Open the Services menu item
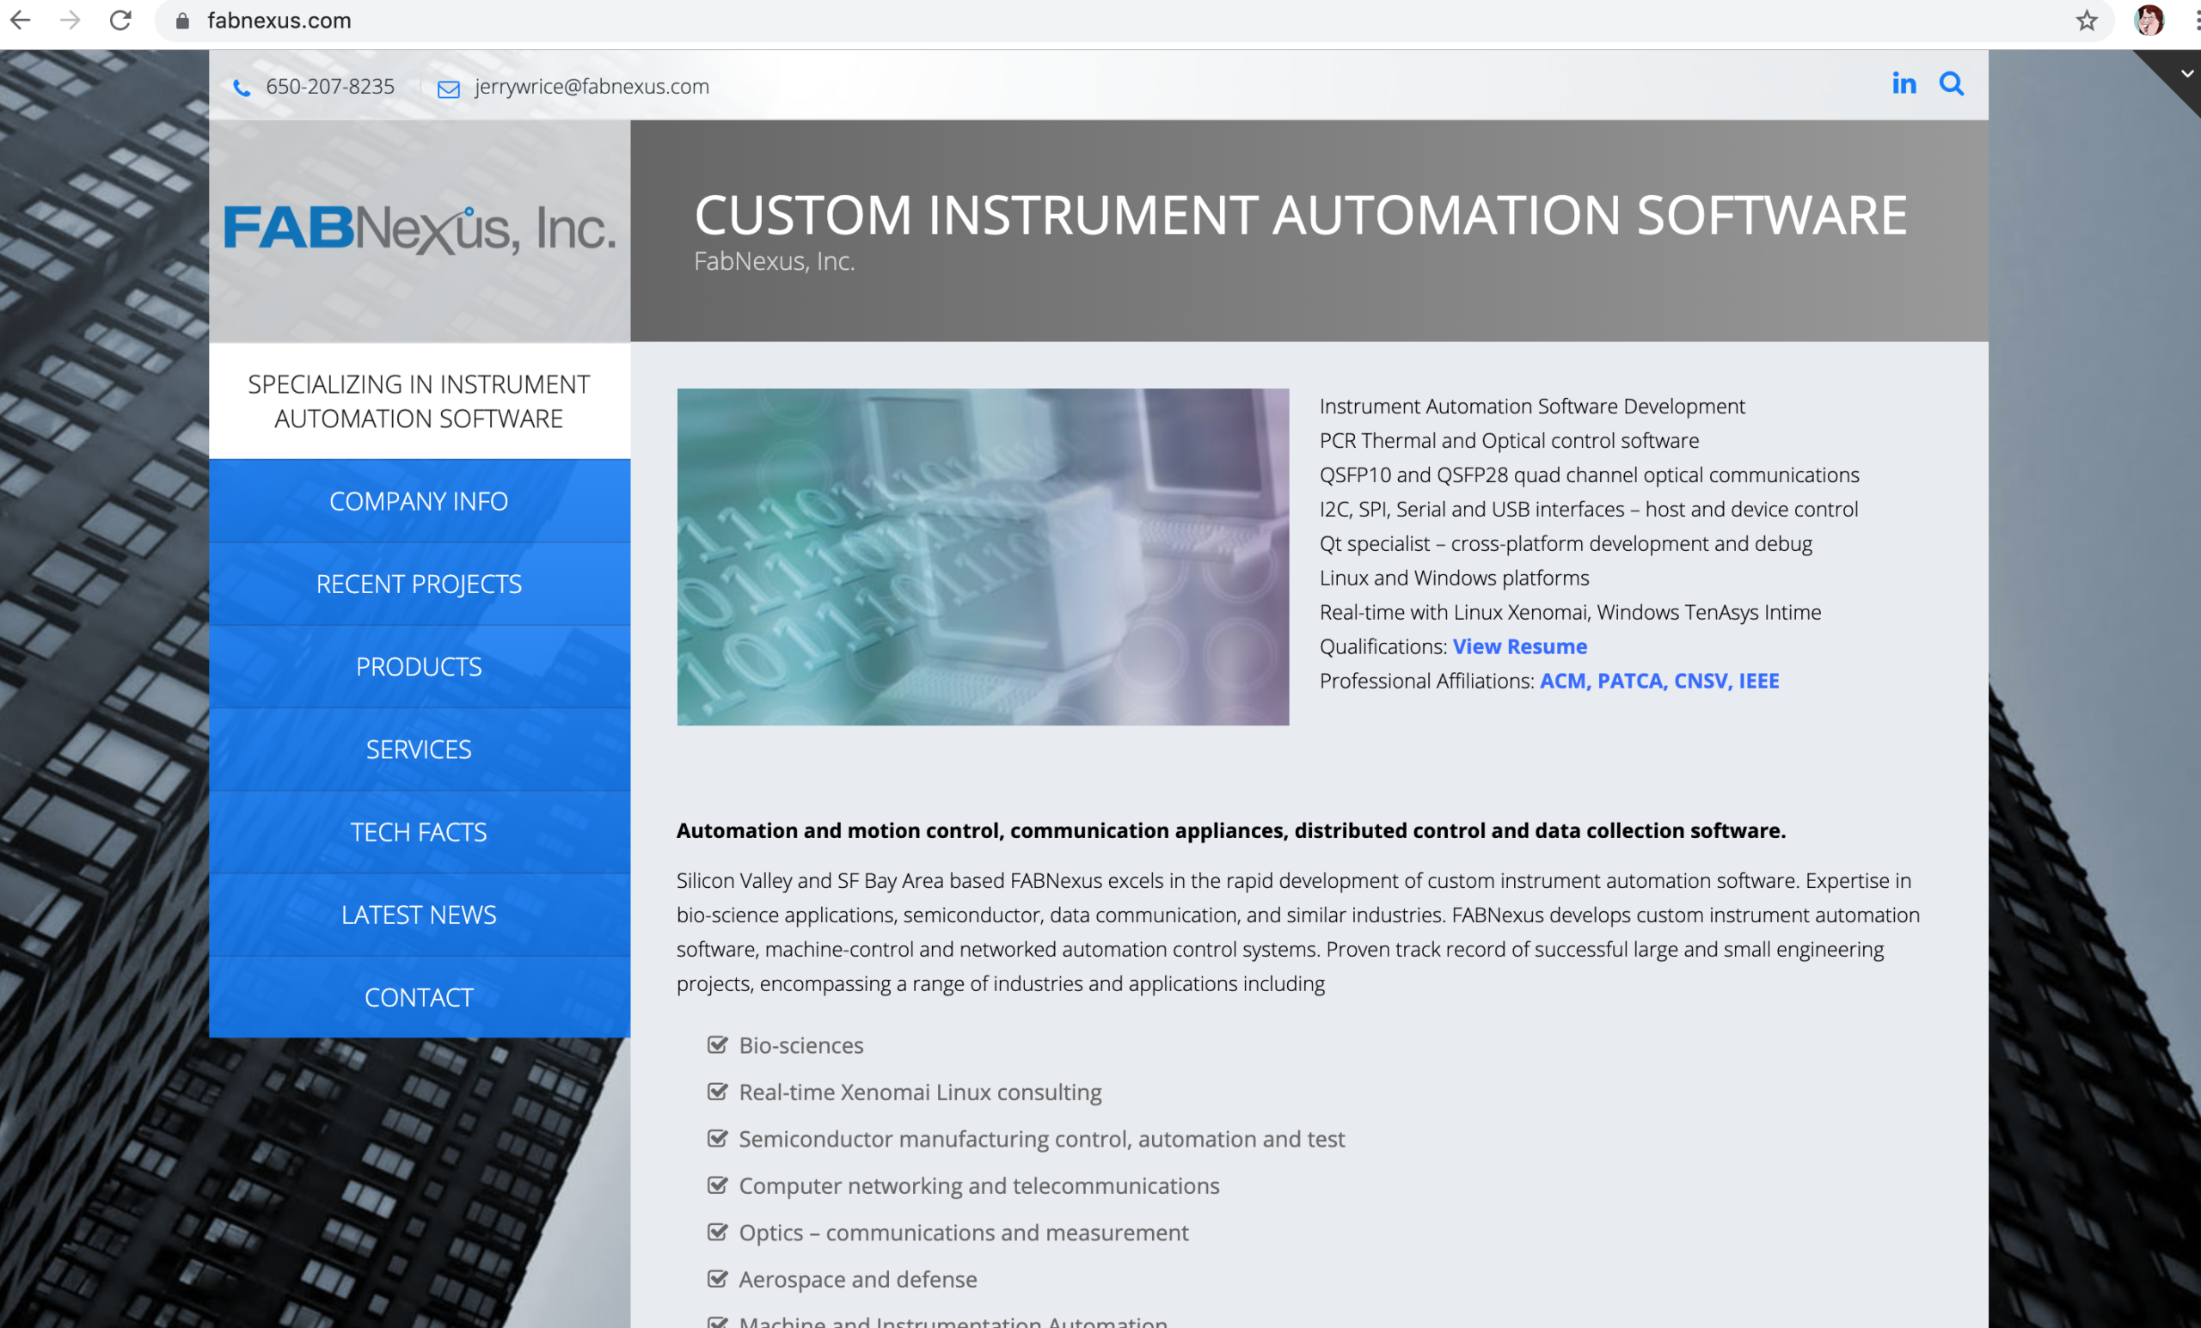This screenshot has height=1328, width=2201. point(419,750)
